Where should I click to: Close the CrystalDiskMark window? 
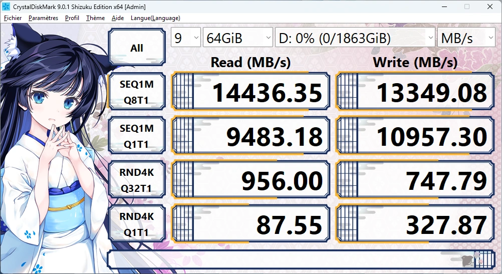(490, 7)
